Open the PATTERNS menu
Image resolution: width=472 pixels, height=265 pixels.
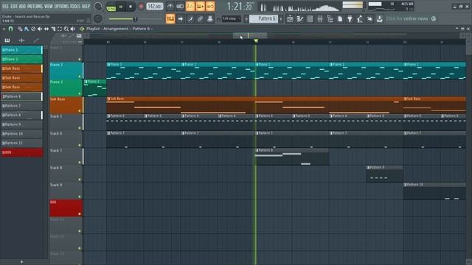(x=35, y=7)
